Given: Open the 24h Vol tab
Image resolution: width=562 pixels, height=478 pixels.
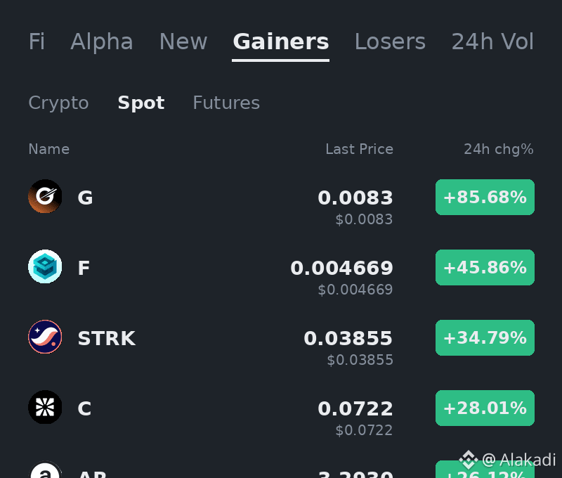Looking at the screenshot, I should tap(492, 41).
